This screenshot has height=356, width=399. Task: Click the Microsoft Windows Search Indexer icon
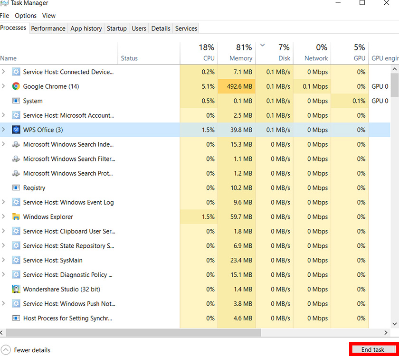[16, 144]
